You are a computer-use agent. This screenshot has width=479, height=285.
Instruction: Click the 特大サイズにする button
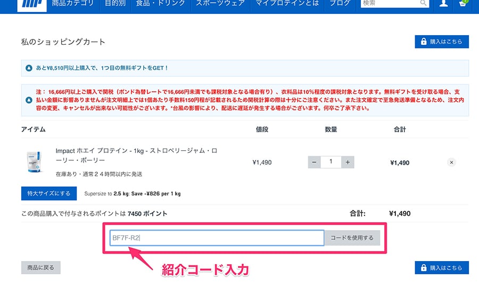(x=49, y=193)
